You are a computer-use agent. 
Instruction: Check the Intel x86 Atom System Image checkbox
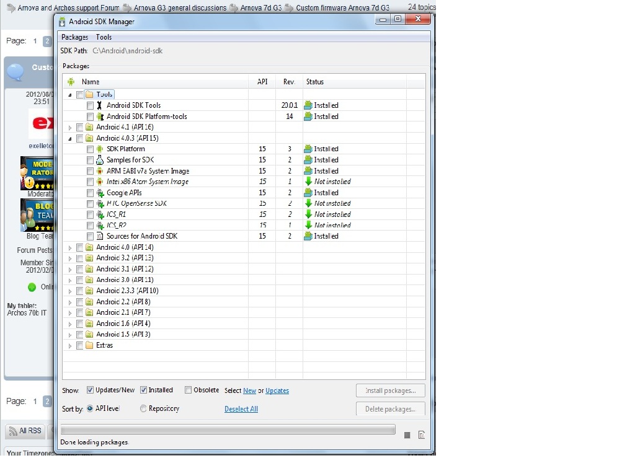tap(90, 182)
